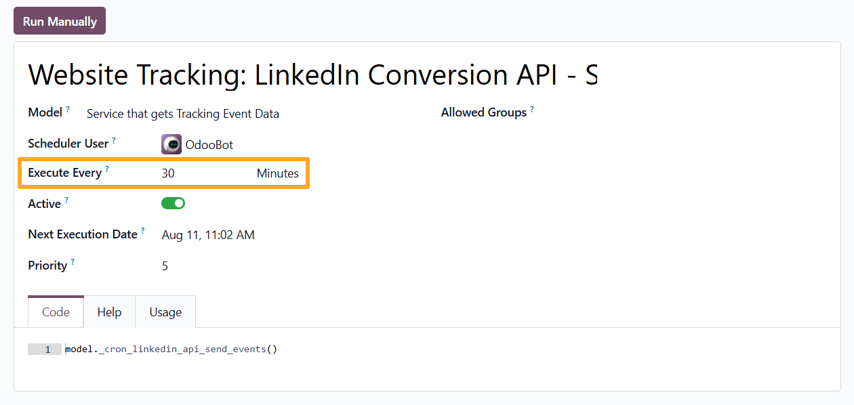Click line number 1 in code gutter
The height and width of the screenshot is (405, 854).
click(47, 349)
